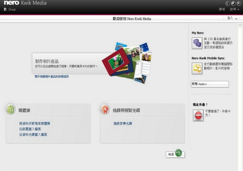Open the My Nero community icon
The height and width of the screenshot is (171, 243).
click(197, 42)
